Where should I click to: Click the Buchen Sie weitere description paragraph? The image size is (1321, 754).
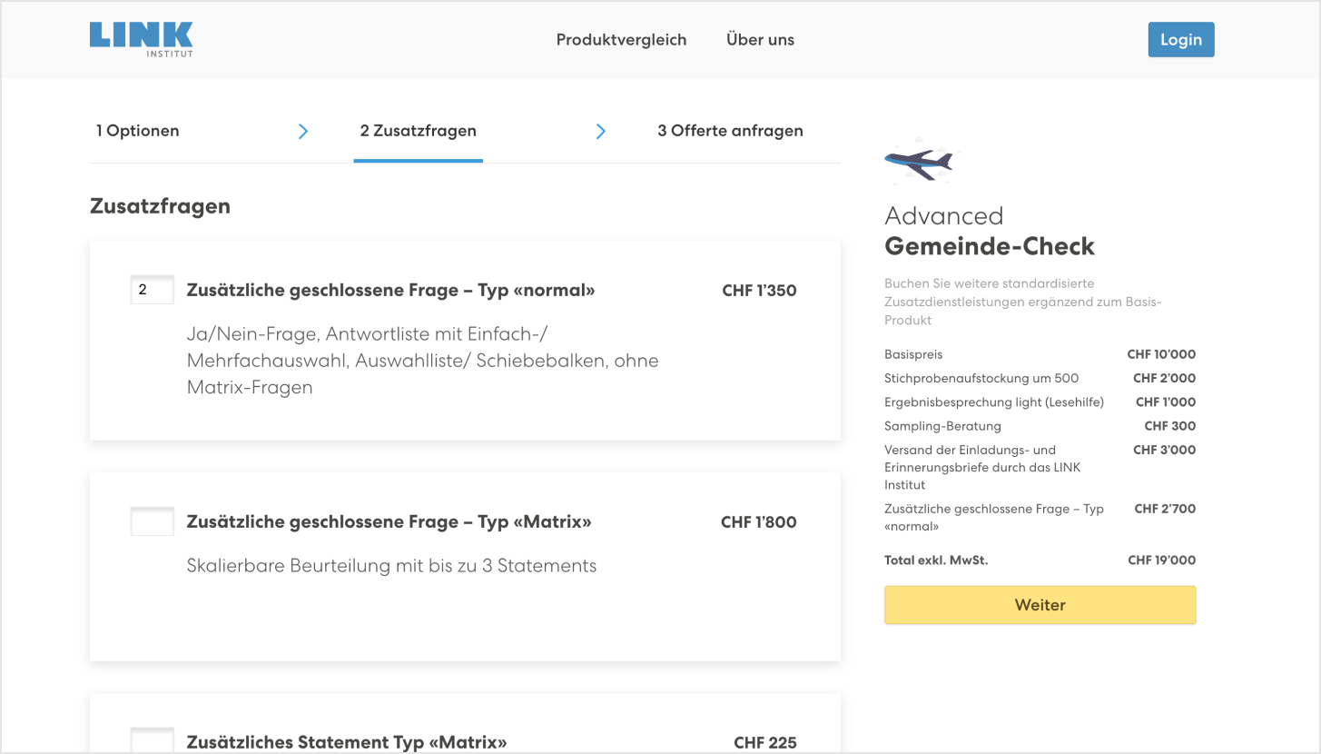coord(1023,302)
